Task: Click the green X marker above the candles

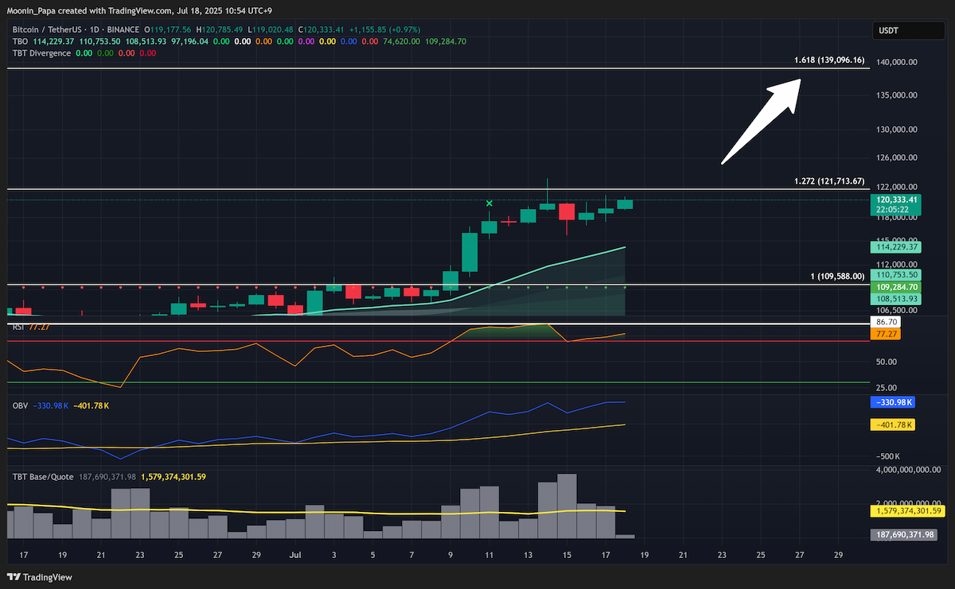Action: [x=489, y=203]
